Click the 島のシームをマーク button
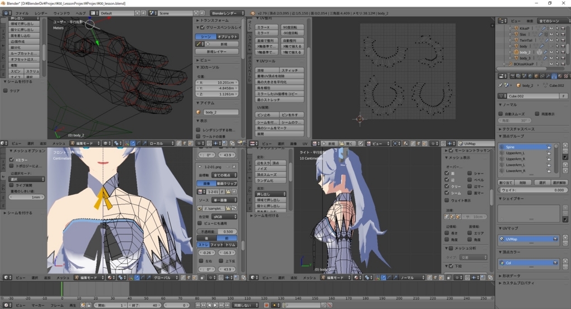 [280, 128]
